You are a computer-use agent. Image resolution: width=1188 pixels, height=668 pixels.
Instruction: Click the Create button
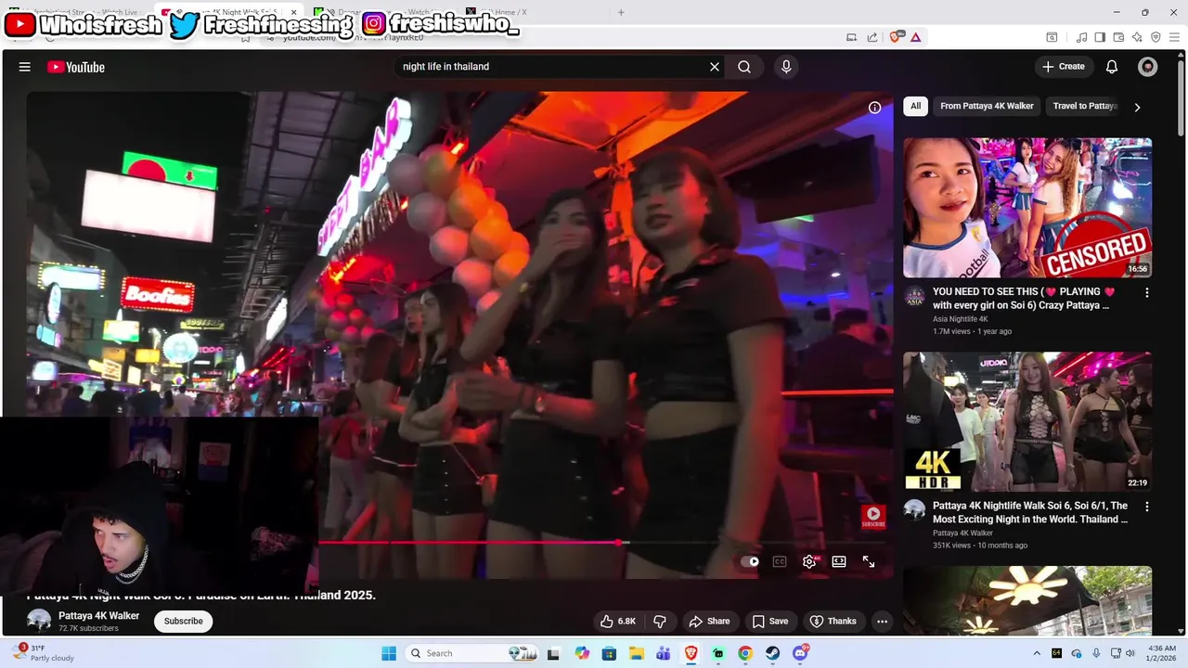tap(1064, 67)
